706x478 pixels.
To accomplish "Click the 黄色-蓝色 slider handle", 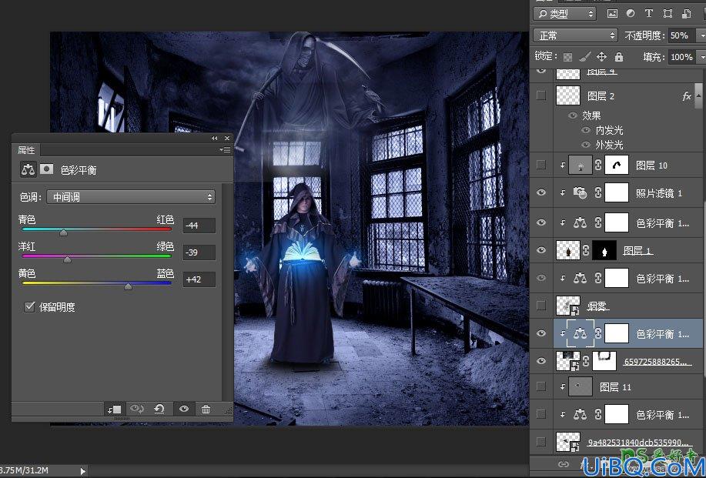I will 129,286.
